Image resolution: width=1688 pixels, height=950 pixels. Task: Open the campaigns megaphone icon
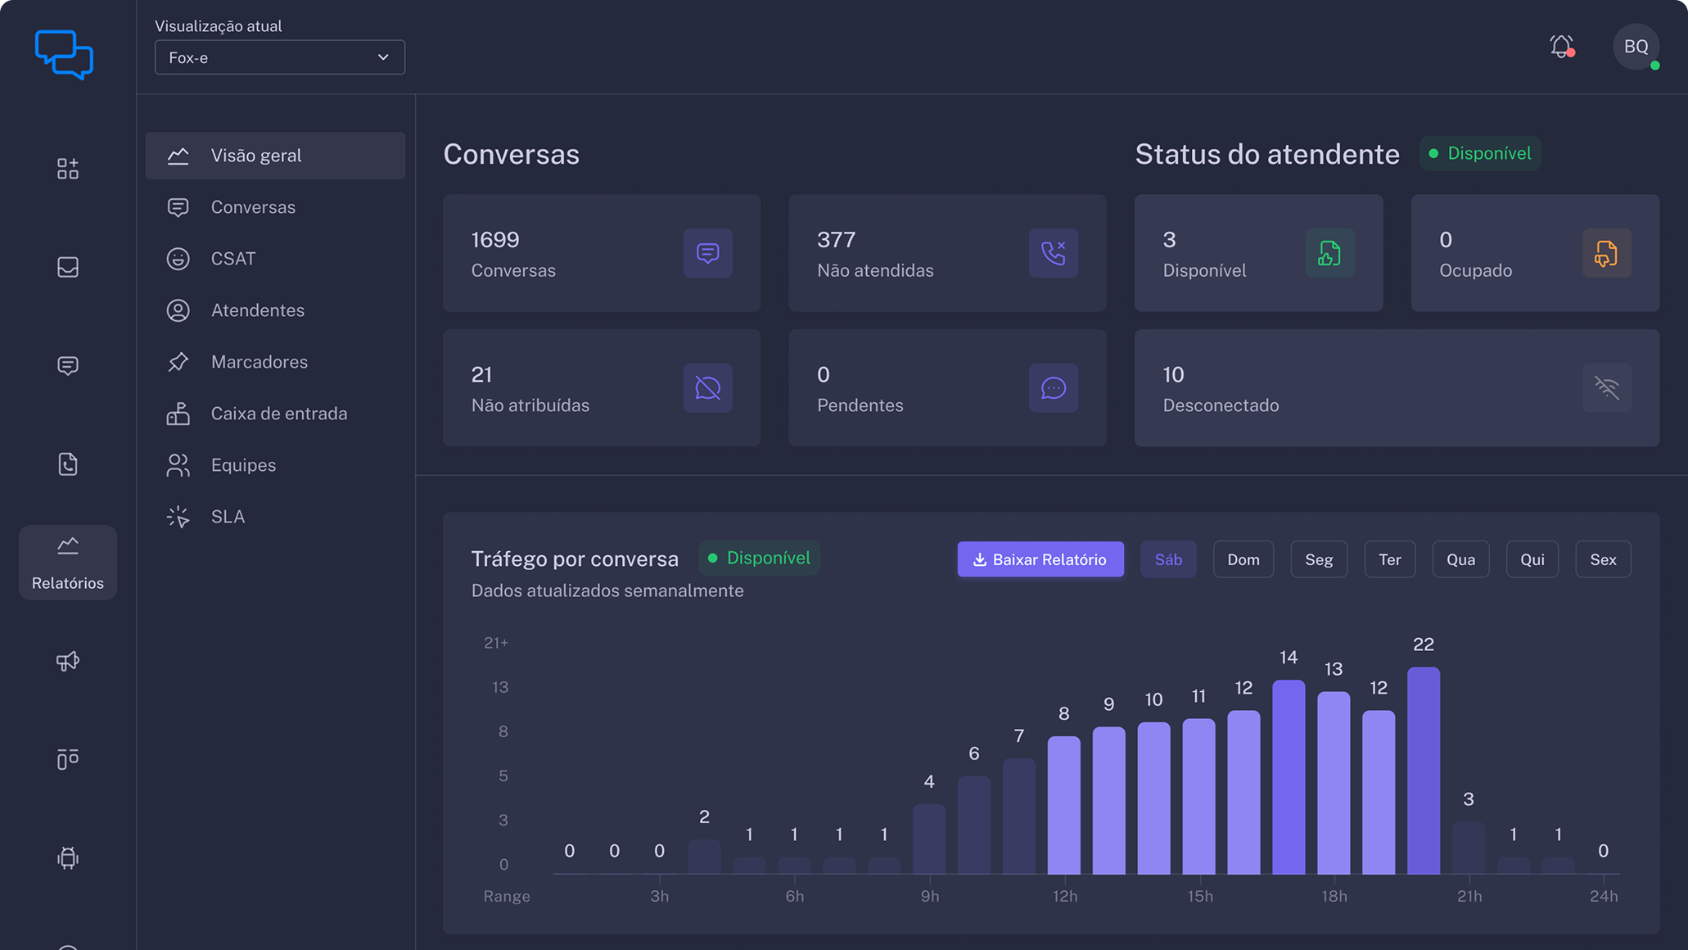[68, 661]
